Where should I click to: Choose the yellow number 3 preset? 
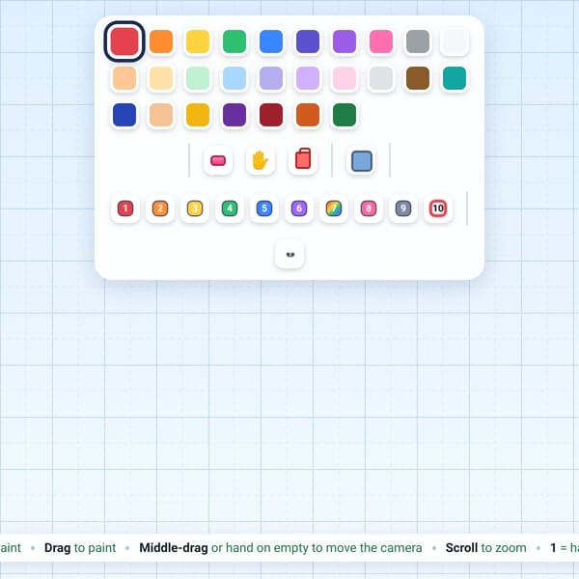[x=195, y=208]
